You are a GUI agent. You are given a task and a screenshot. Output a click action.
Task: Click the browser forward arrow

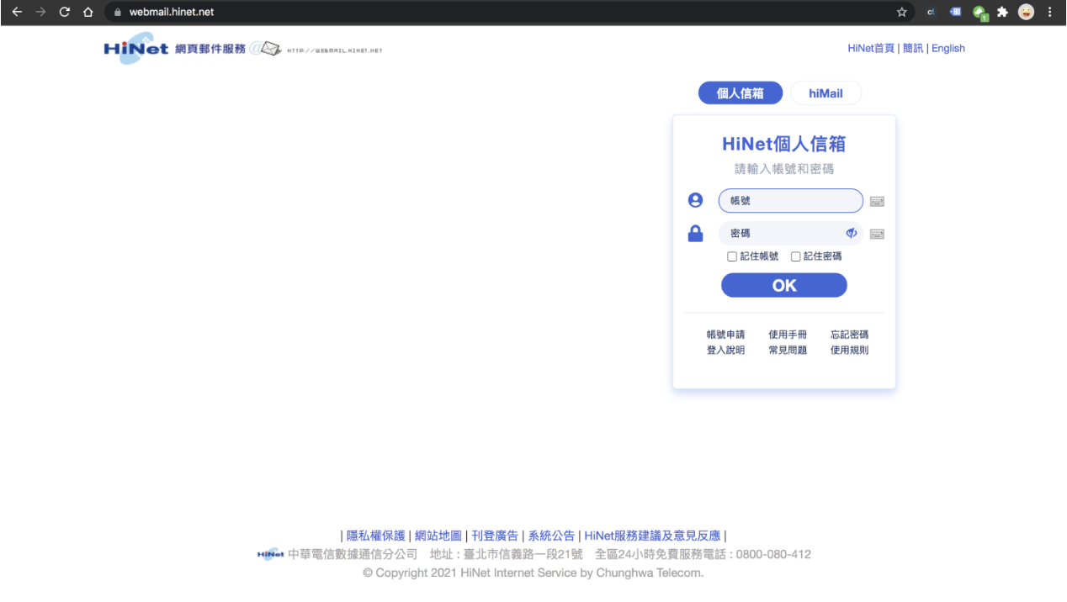click(40, 12)
